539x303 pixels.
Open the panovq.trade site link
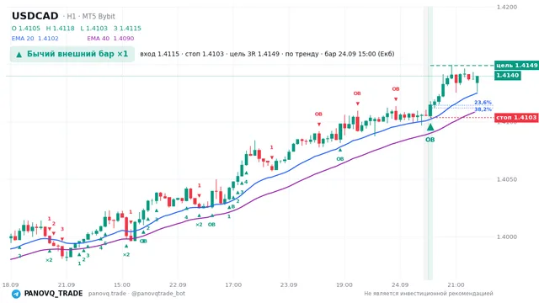(107, 294)
